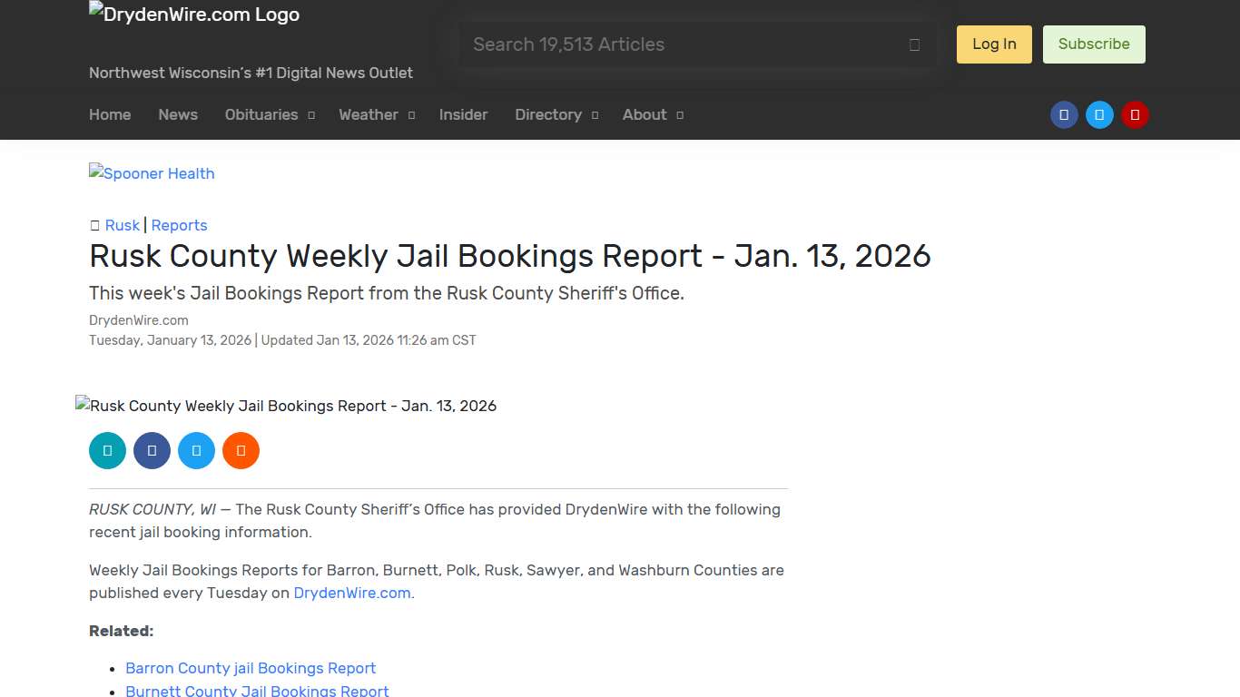Click the green Subscribe button
1240x697 pixels.
[1094, 44]
